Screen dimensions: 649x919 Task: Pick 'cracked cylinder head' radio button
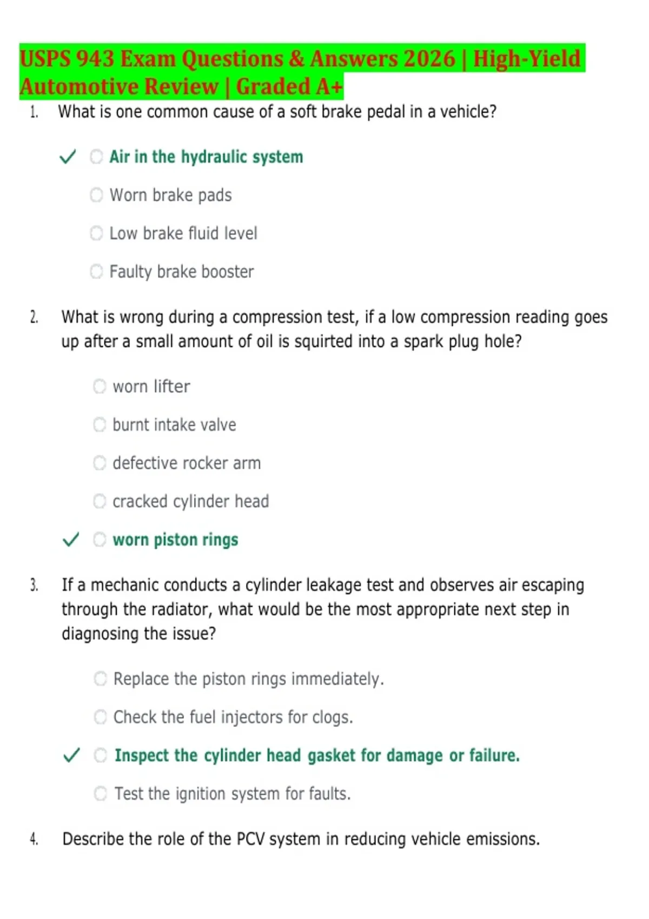100,501
